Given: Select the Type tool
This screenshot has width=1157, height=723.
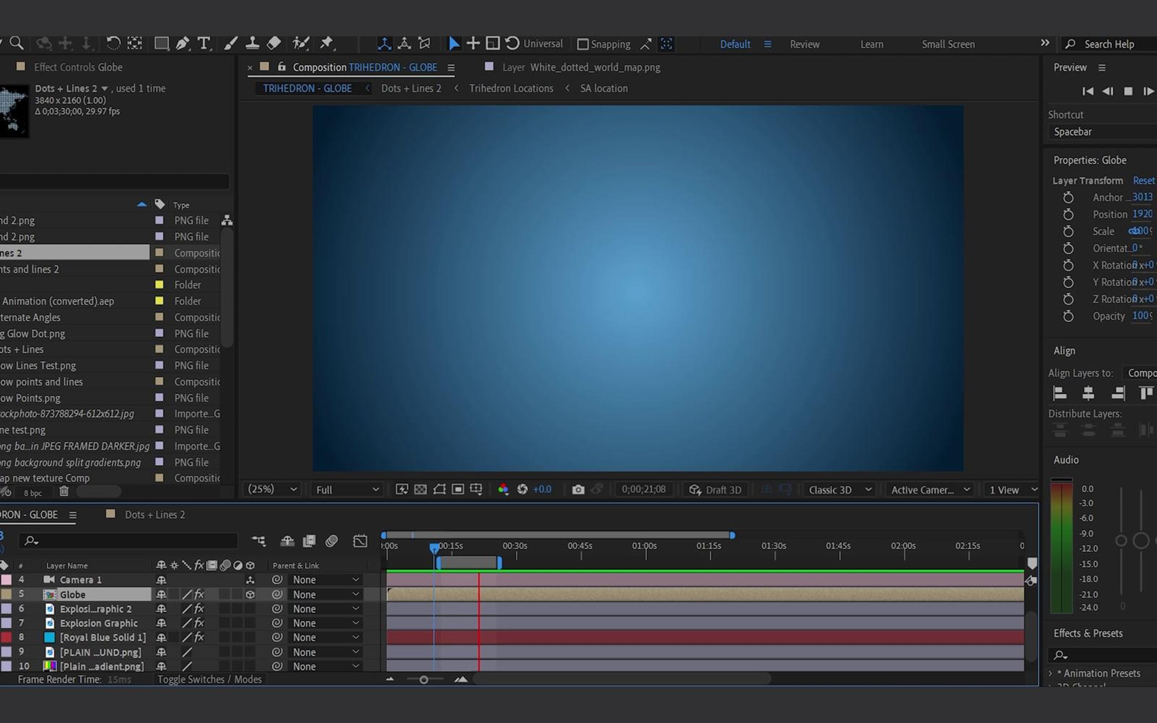Looking at the screenshot, I should (x=204, y=43).
